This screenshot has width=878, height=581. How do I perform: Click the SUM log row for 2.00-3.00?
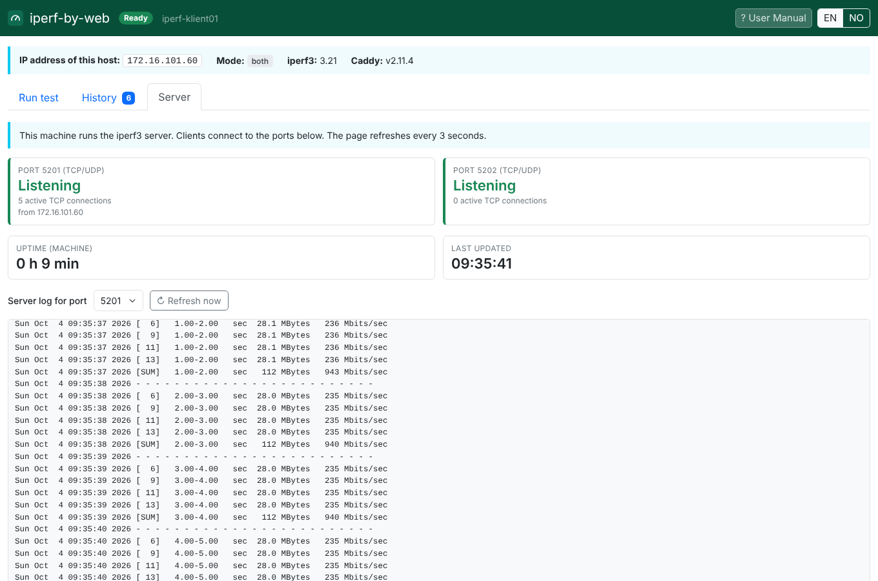(x=201, y=444)
